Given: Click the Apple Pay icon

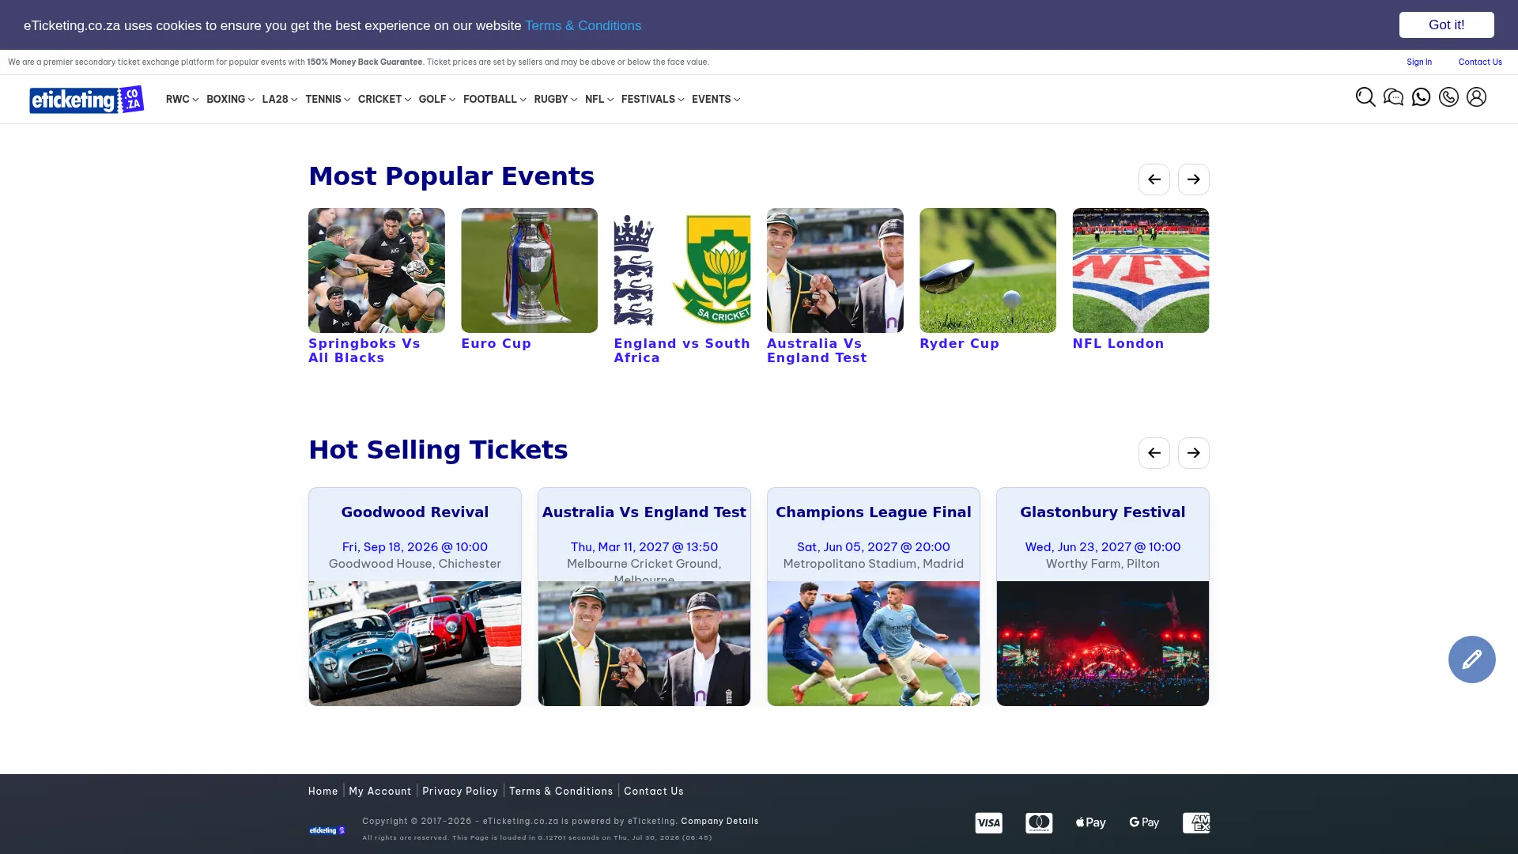Looking at the screenshot, I should [x=1090, y=823].
